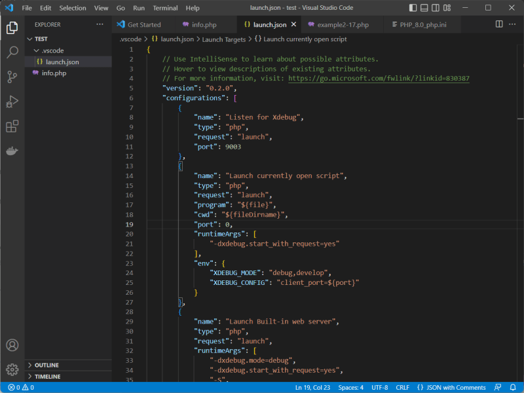Screen dimensions: 524x393
Task: Open the Explorer view in activity bar
Action: click(x=12, y=28)
